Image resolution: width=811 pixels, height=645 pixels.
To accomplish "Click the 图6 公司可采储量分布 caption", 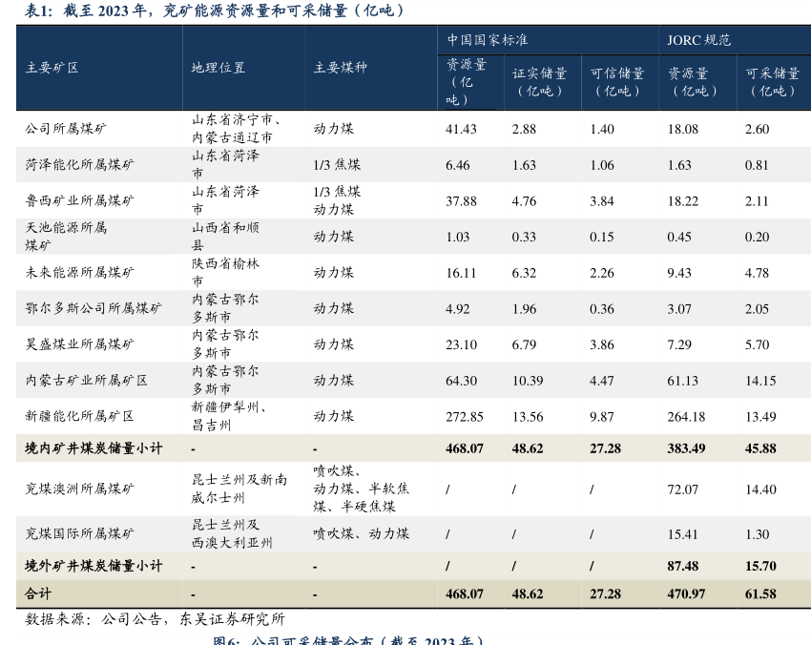I will [x=348, y=640].
